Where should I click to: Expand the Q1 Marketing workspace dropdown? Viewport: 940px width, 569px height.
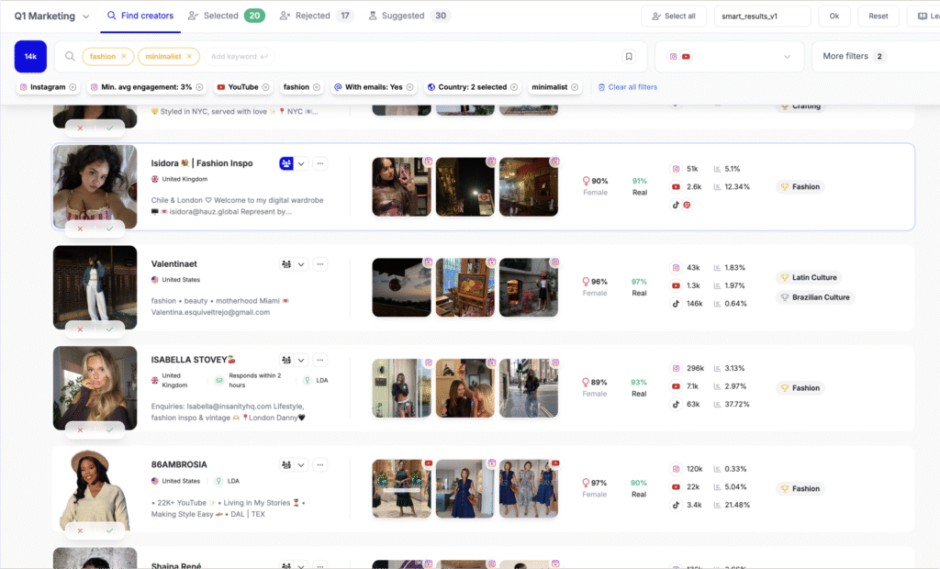tap(85, 16)
